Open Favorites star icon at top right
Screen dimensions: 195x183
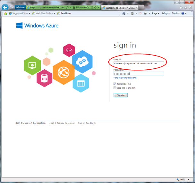pos(186,7)
